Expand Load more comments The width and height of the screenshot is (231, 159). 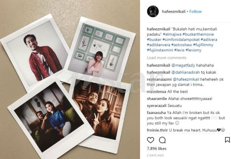pyautogui.click(x=167, y=58)
